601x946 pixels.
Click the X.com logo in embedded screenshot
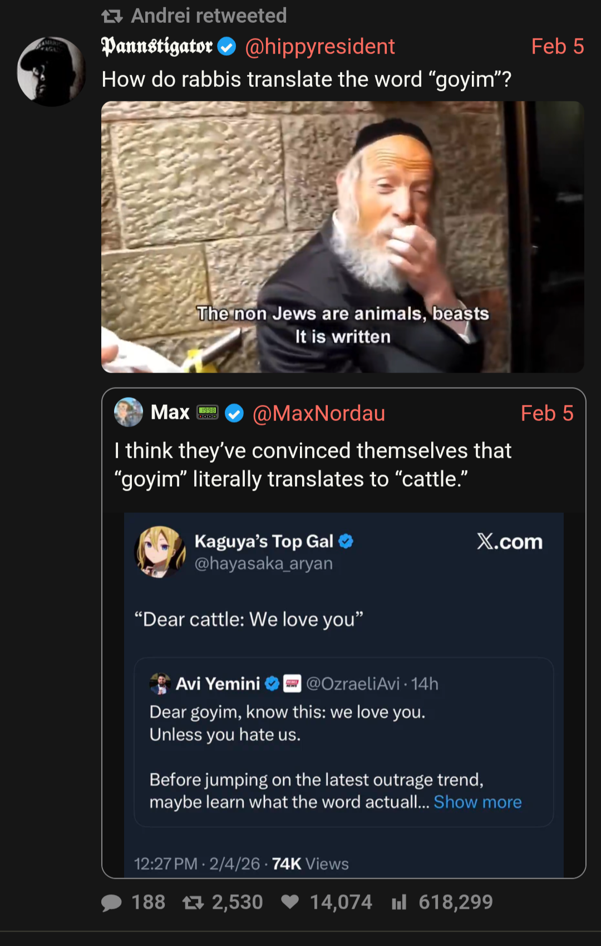pyautogui.click(x=509, y=542)
